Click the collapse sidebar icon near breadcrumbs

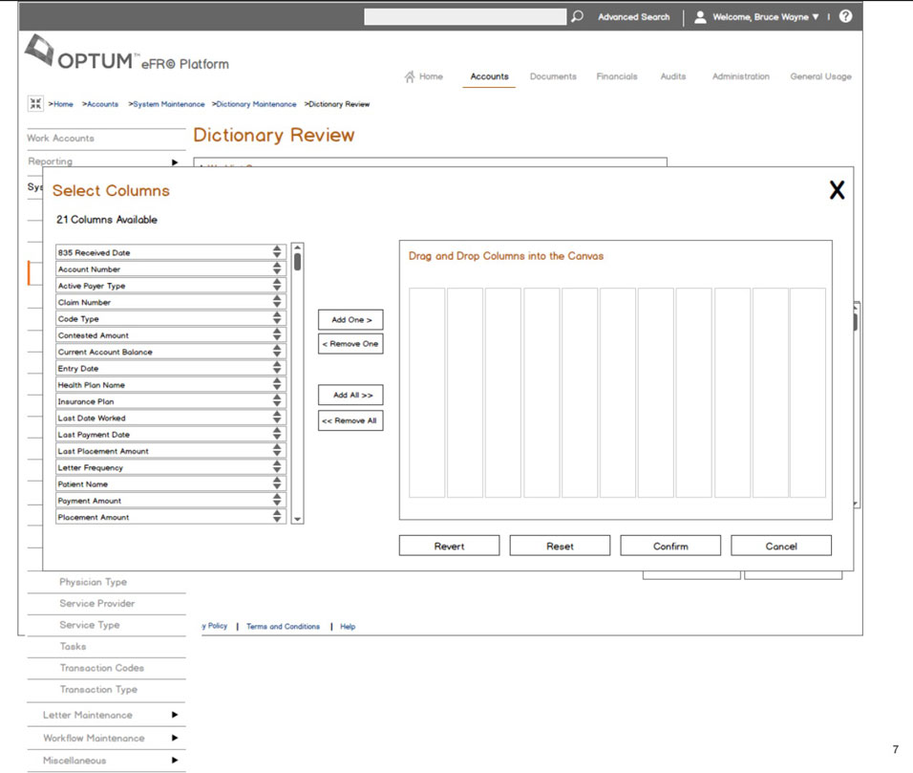click(x=35, y=104)
